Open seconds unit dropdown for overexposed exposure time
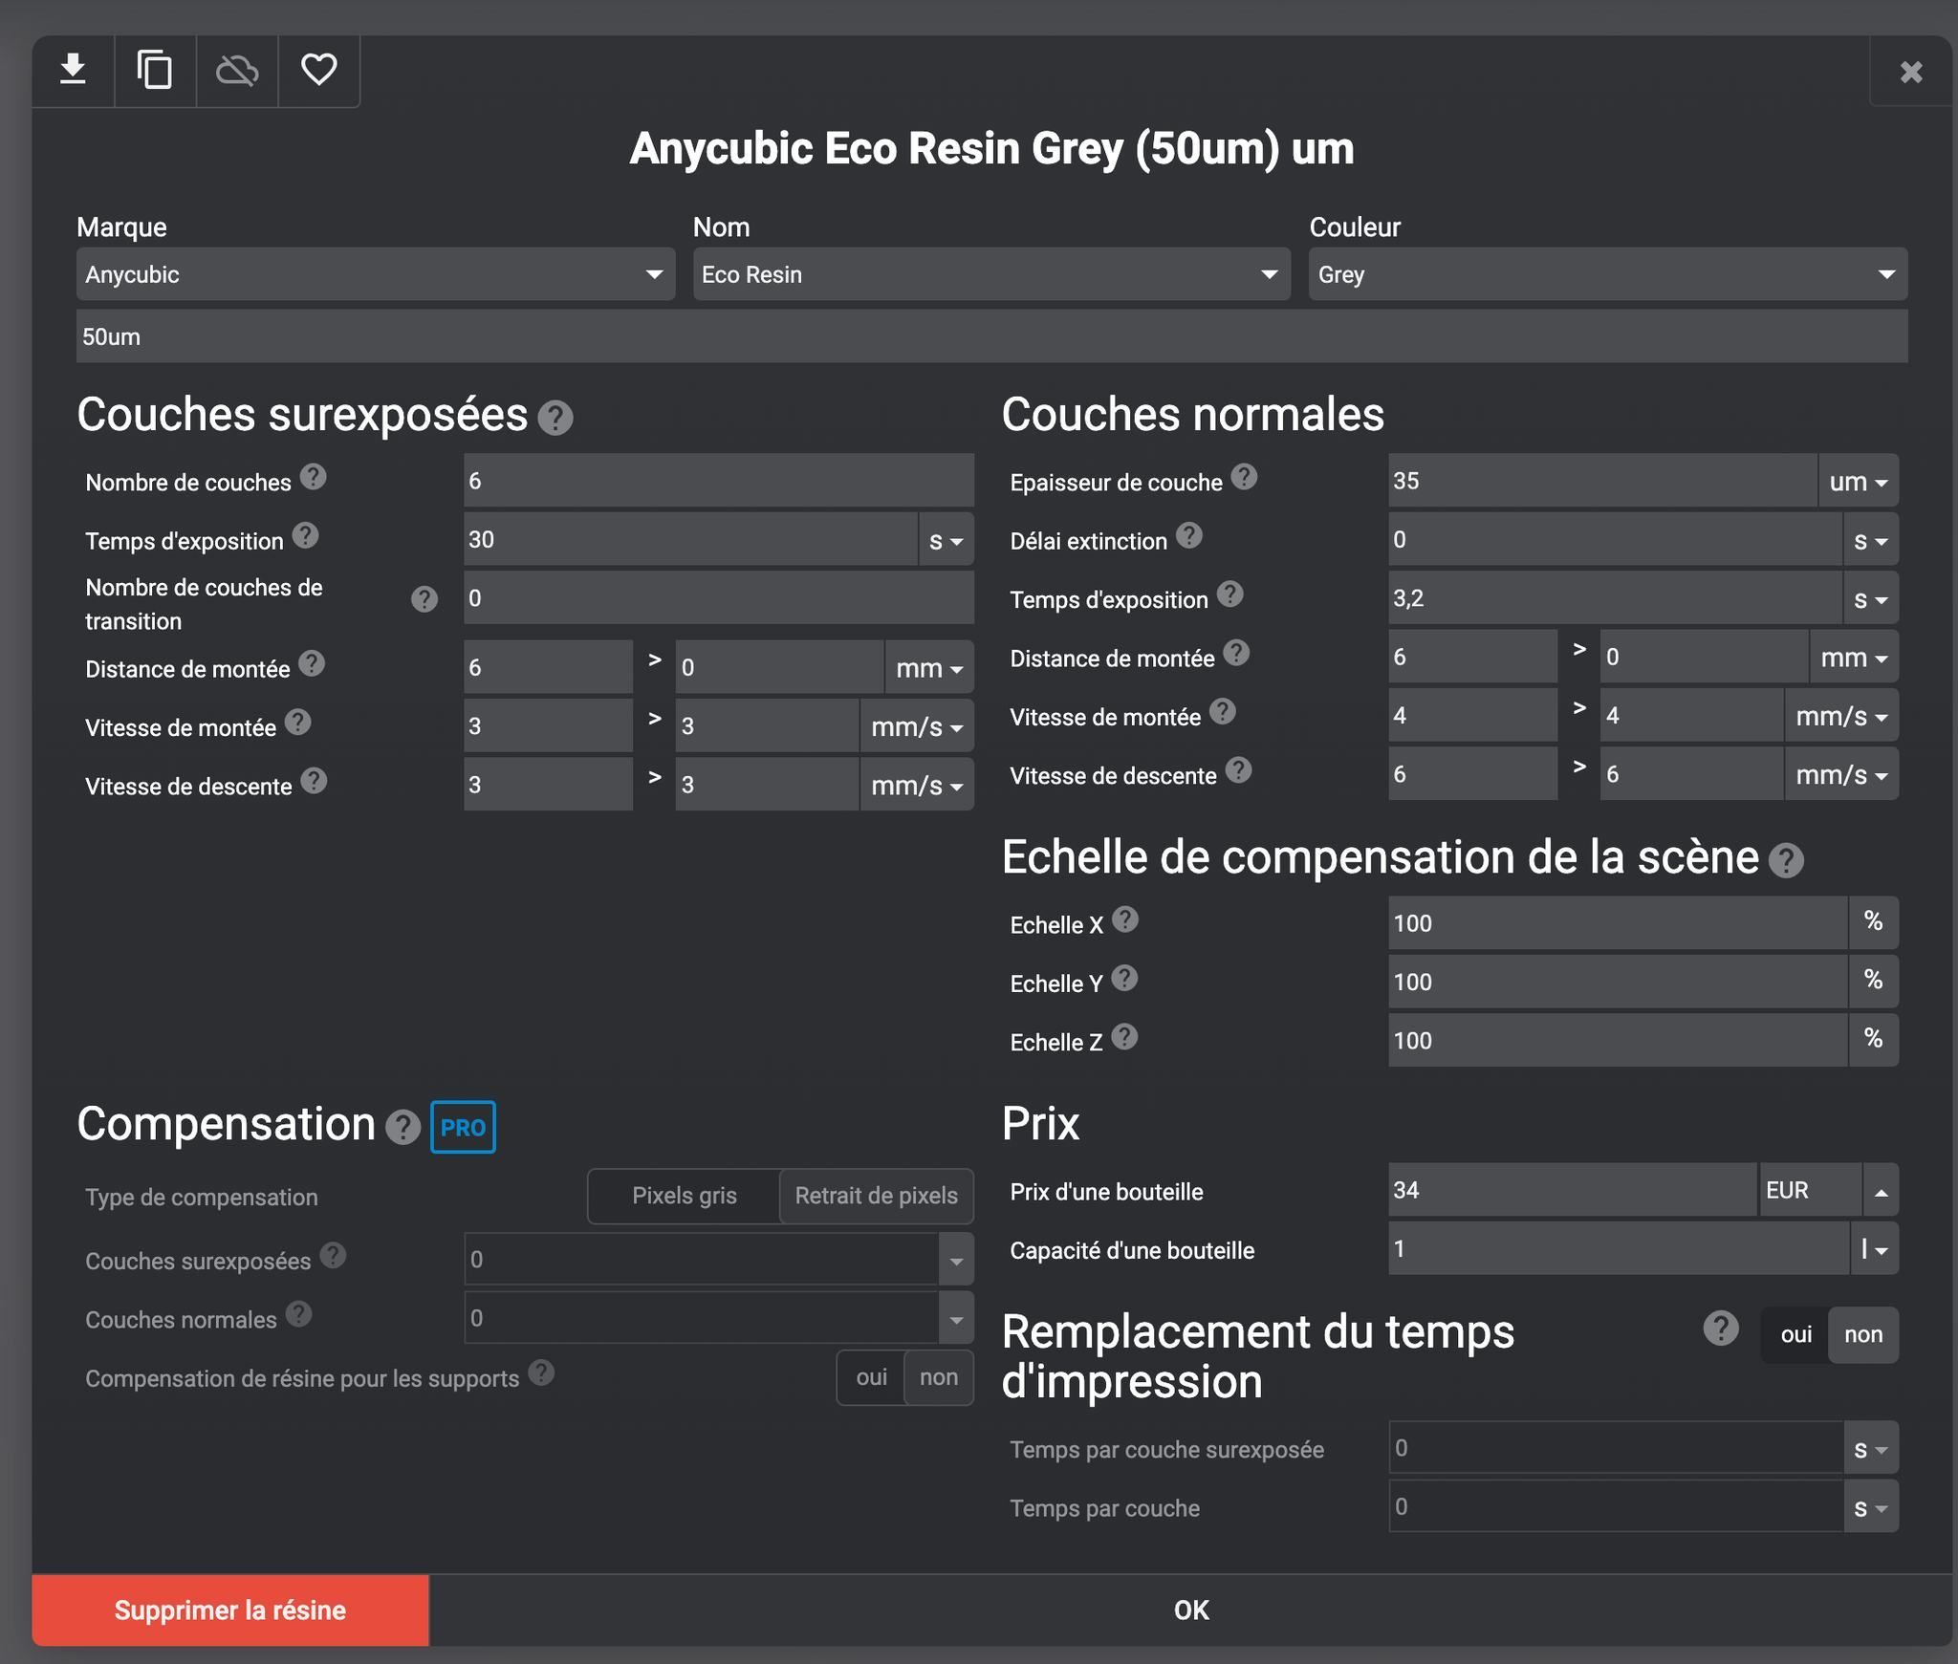Image resolution: width=1958 pixels, height=1664 pixels. 946,540
